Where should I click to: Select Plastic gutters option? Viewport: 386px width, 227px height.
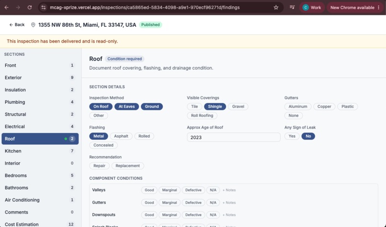[x=348, y=107]
